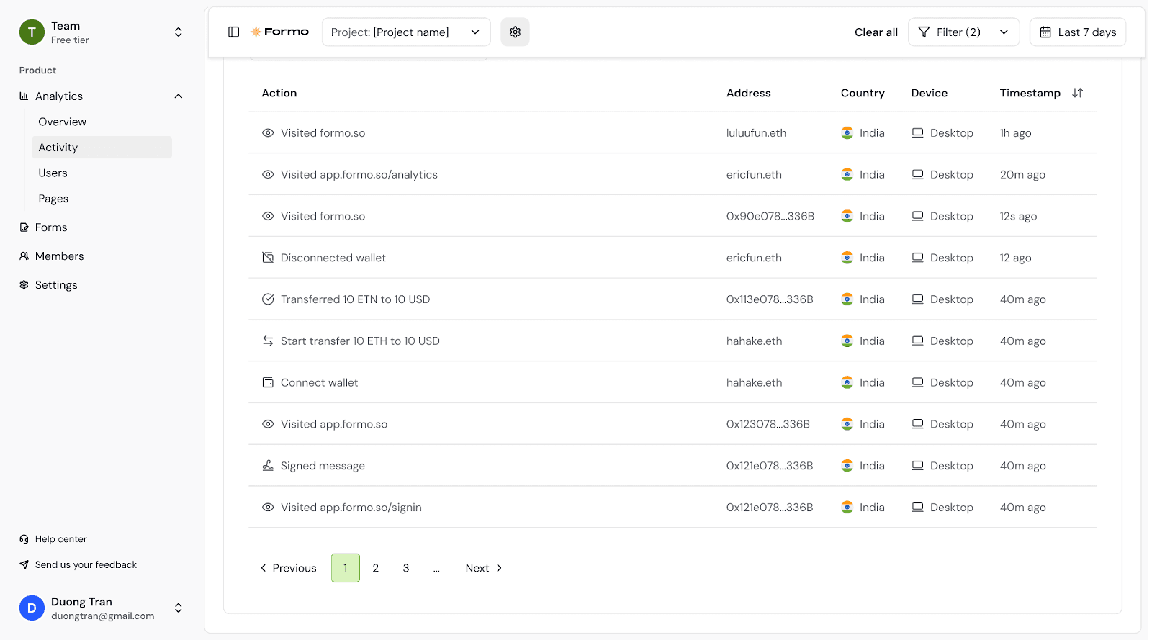Click the Analytics chart icon in sidebar
The image size is (1152, 640).
pyautogui.click(x=24, y=96)
